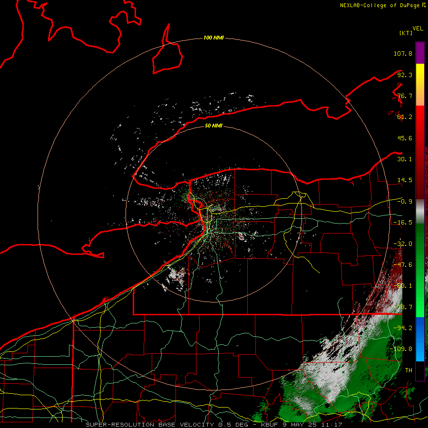Click the purple segment atop the color bar
This screenshot has height=428, width=428.
[420, 53]
